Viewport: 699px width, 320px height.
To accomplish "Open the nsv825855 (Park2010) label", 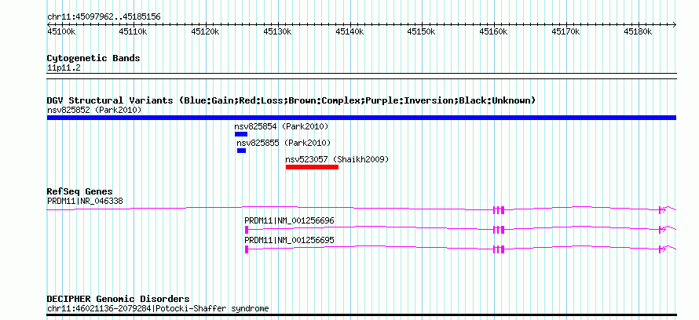I will pos(284,143).
